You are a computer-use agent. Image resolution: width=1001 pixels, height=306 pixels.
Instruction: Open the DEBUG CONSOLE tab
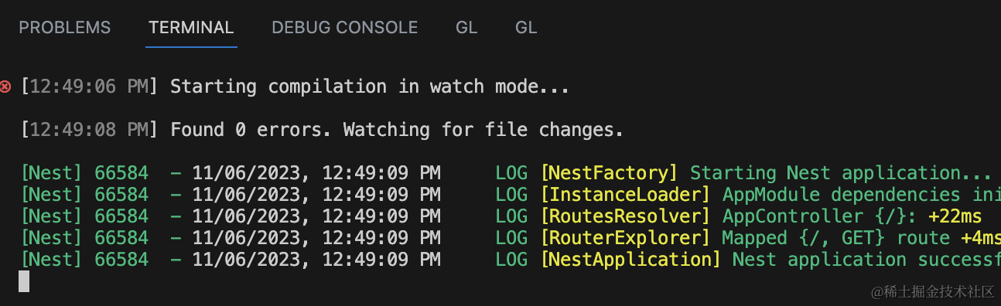(345, 28)
